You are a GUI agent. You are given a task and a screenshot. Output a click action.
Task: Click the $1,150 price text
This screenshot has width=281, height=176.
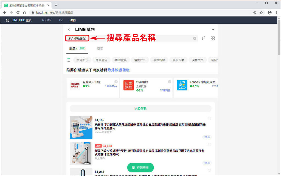(99, 120)
